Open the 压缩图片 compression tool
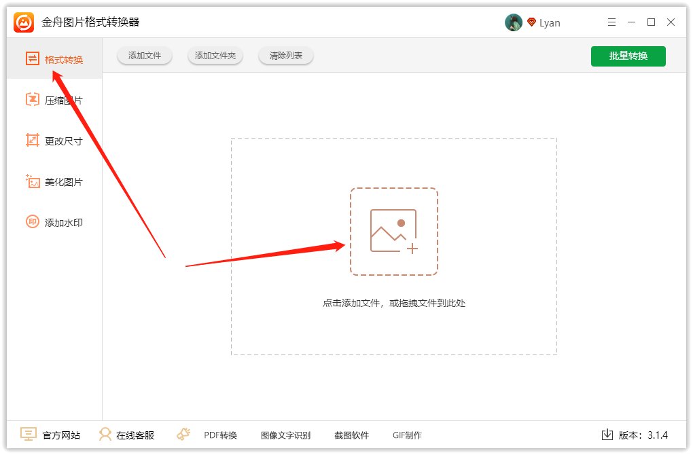Viewport: 693px width, 455px height. click(54, 100)
